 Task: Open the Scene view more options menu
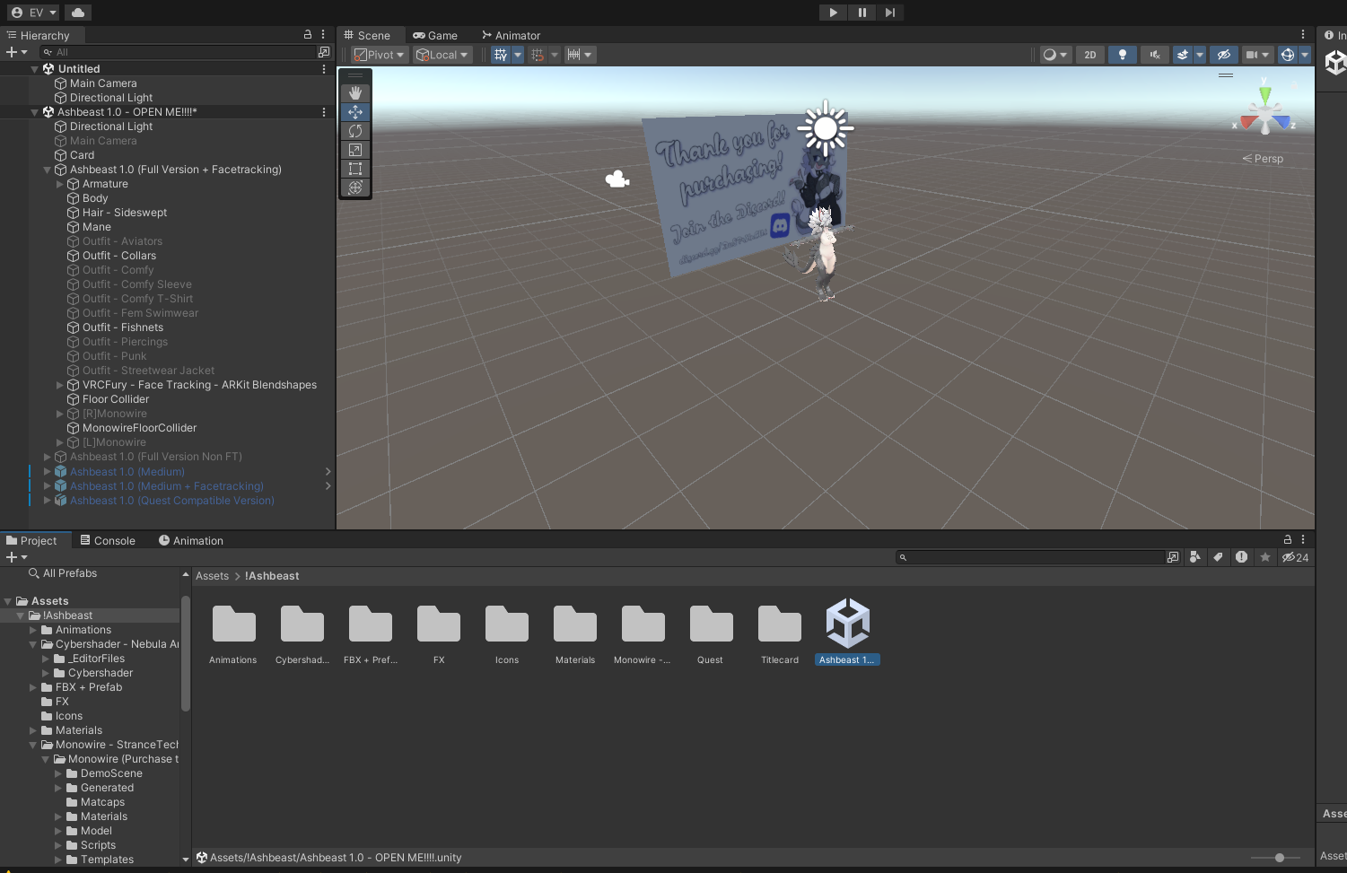(1303, 35)
